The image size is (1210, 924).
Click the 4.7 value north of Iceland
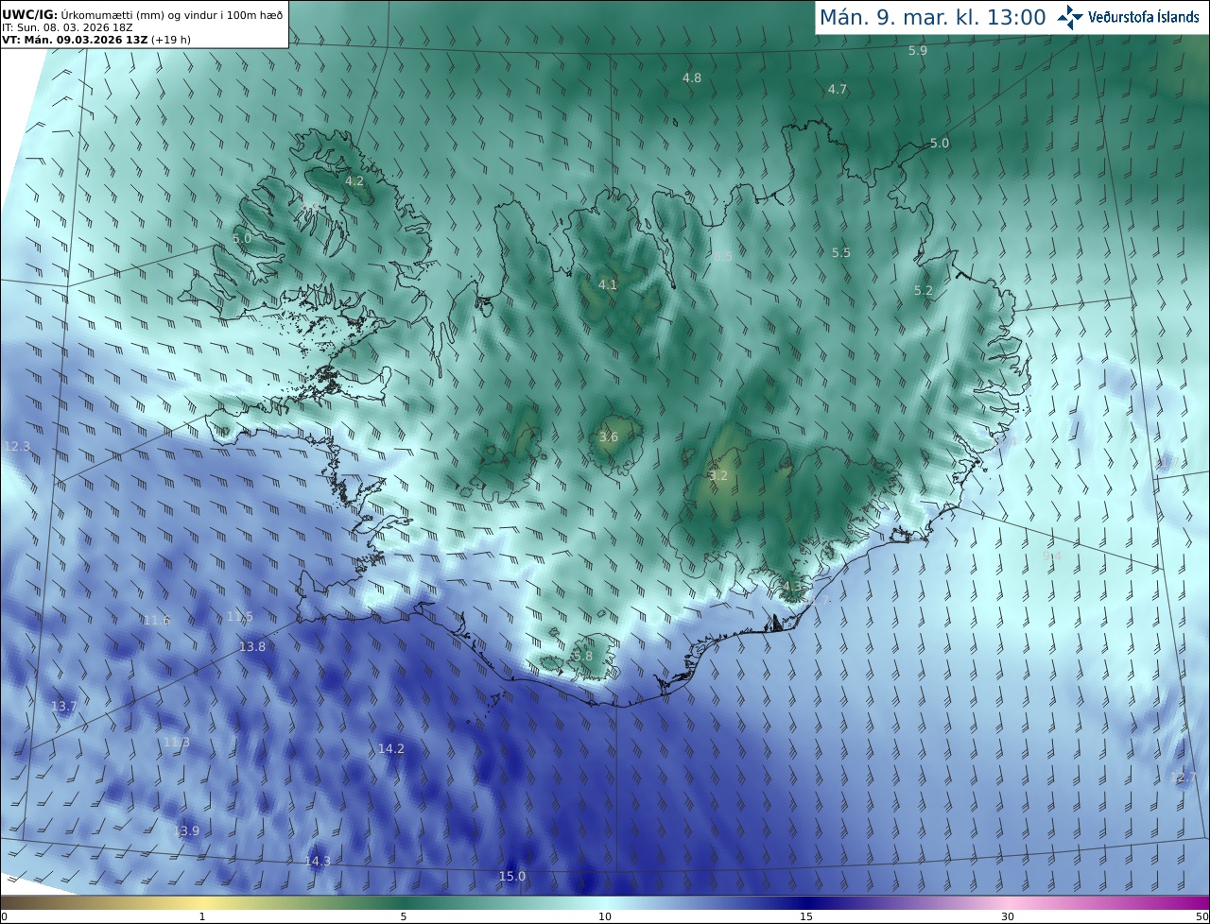click(838, 89)
